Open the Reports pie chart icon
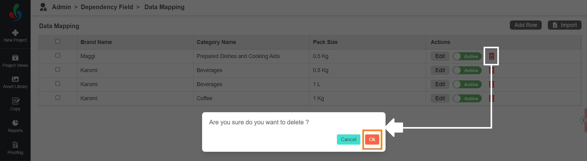The height and width of the screenshot is (161, 587). pyautogui.click(x=15, y=123)
